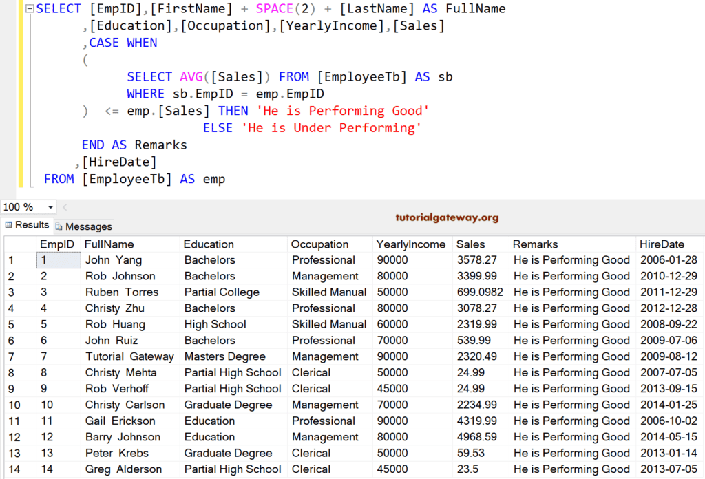Screen dimensions: 705x479
Task: Click the message icon on the Messages tab
Action: pyautogui.click(x=61, y=226)
